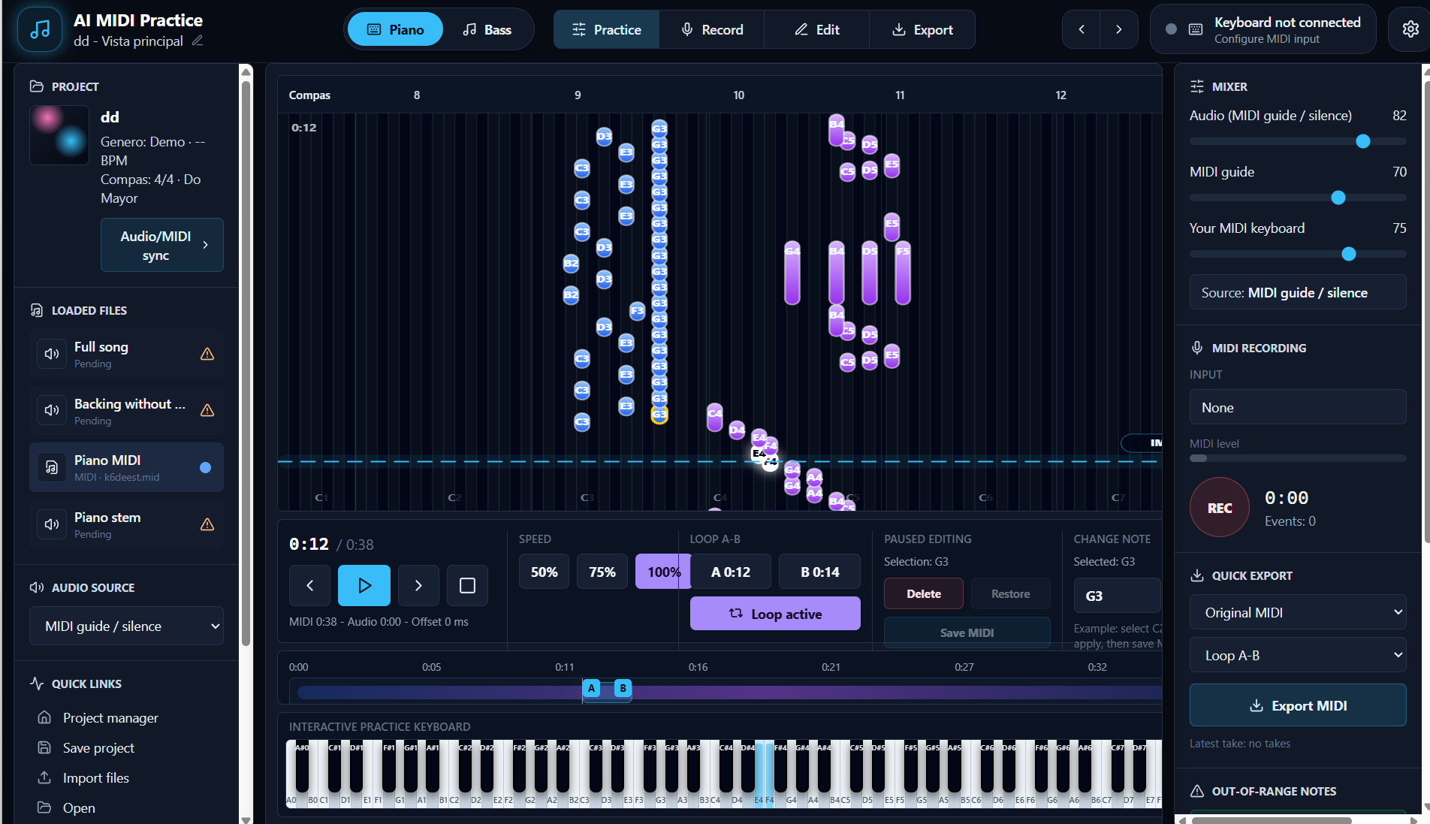Open Source MIDI guide / silence selector
Image resolution: width=1430 pixels, height=824 pixels.
coord(1298,292)
